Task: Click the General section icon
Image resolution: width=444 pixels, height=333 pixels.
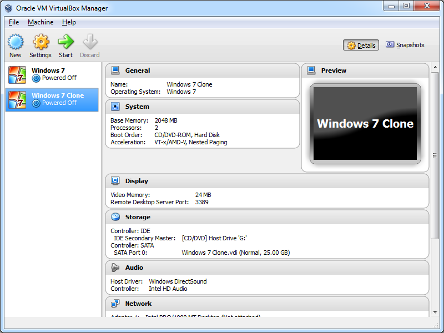Action: (x=115, y=70)
